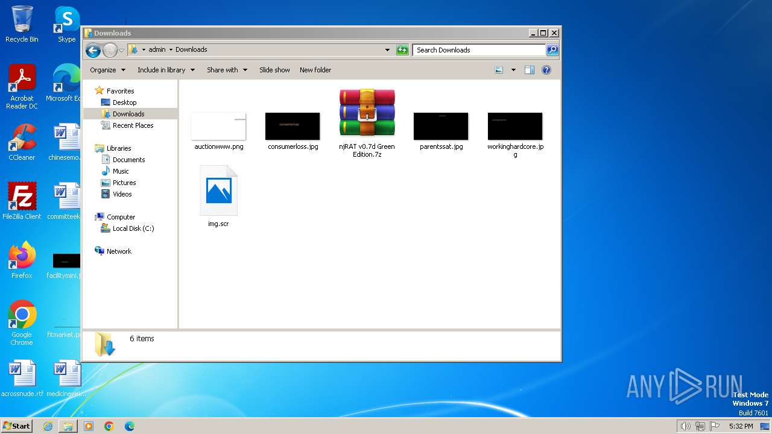Viewport: 772px width, 434px height.
Task: Click the search magnifier icon
Action: point(552,50)
